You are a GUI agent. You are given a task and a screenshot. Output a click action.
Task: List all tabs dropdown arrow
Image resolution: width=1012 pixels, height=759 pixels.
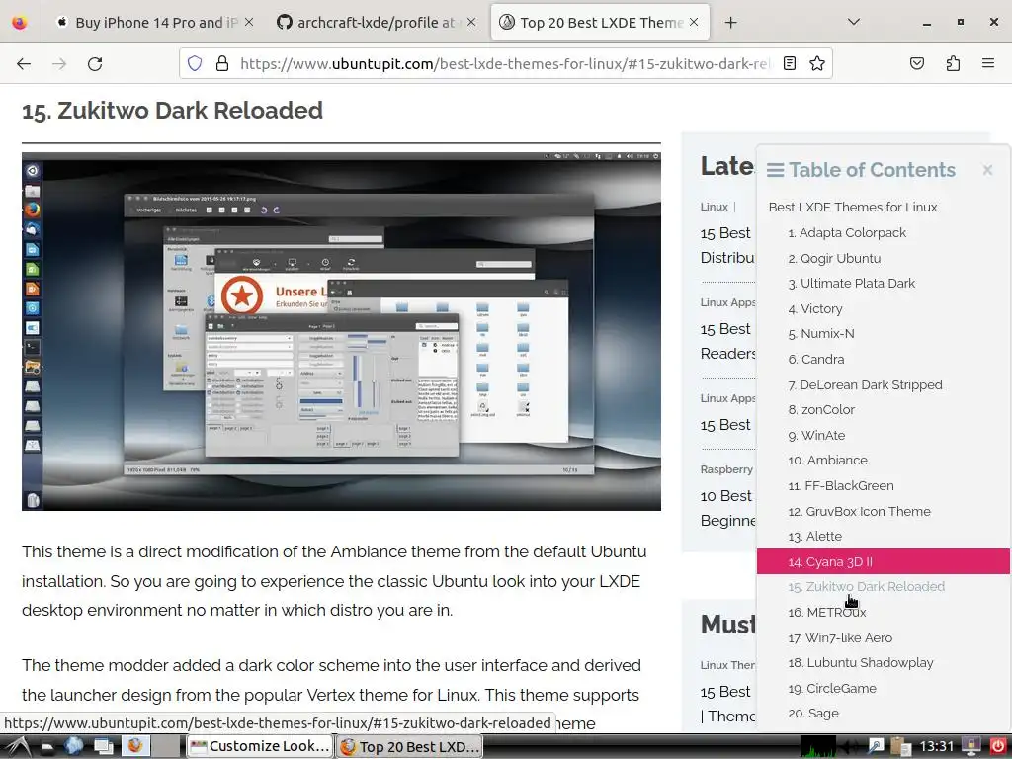click(x=853, y=22)
